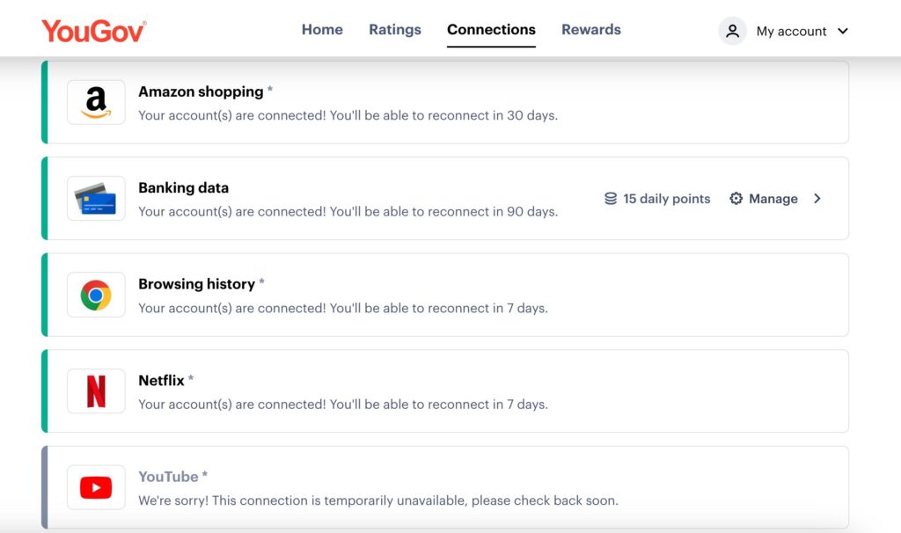
Task: Select the Netflix connection title
Action: [161, 380]
